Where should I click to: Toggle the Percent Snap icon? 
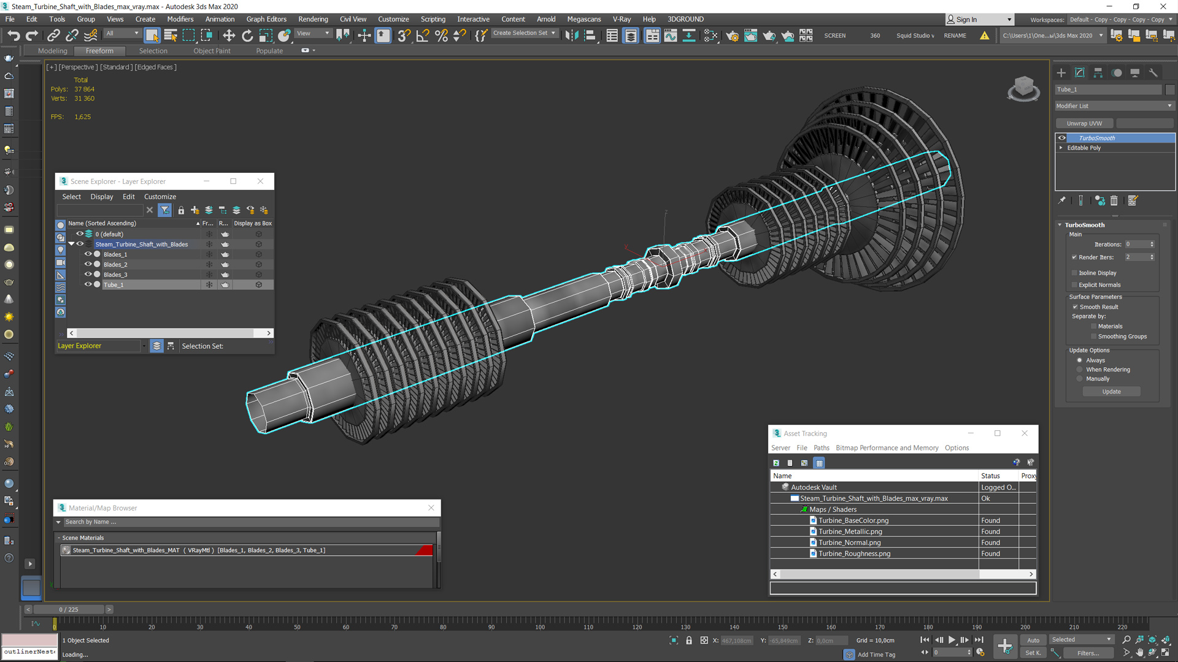tap(441, 36)
